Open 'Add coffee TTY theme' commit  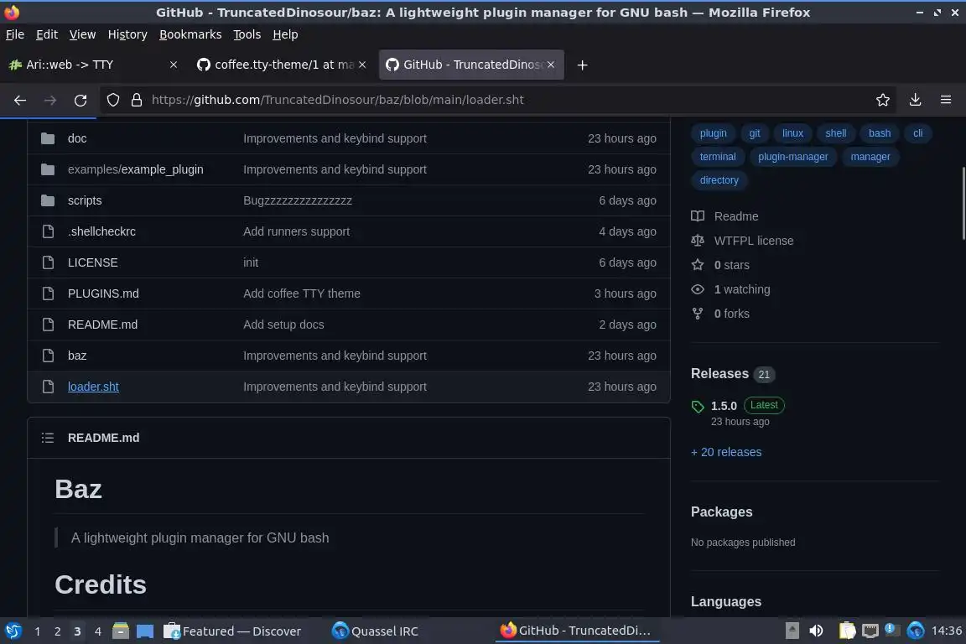pyautogui.click(x=301, y=293)
